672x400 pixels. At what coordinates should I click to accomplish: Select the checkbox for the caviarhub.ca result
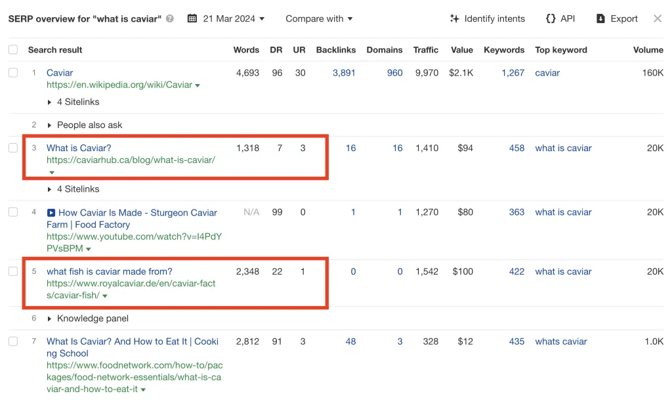(x=13, y=148)
